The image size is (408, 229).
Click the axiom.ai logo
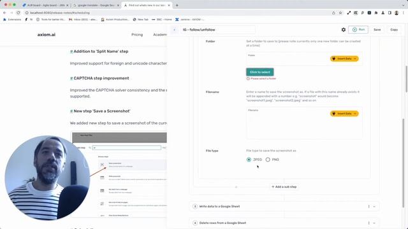point(47,34)
